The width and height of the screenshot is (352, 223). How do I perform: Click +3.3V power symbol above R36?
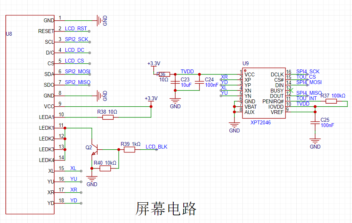pos(154,66)
